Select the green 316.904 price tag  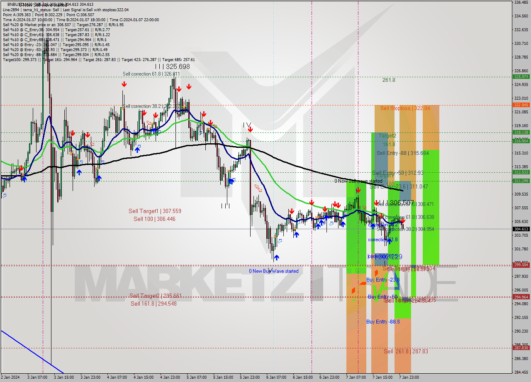(521, 141)
